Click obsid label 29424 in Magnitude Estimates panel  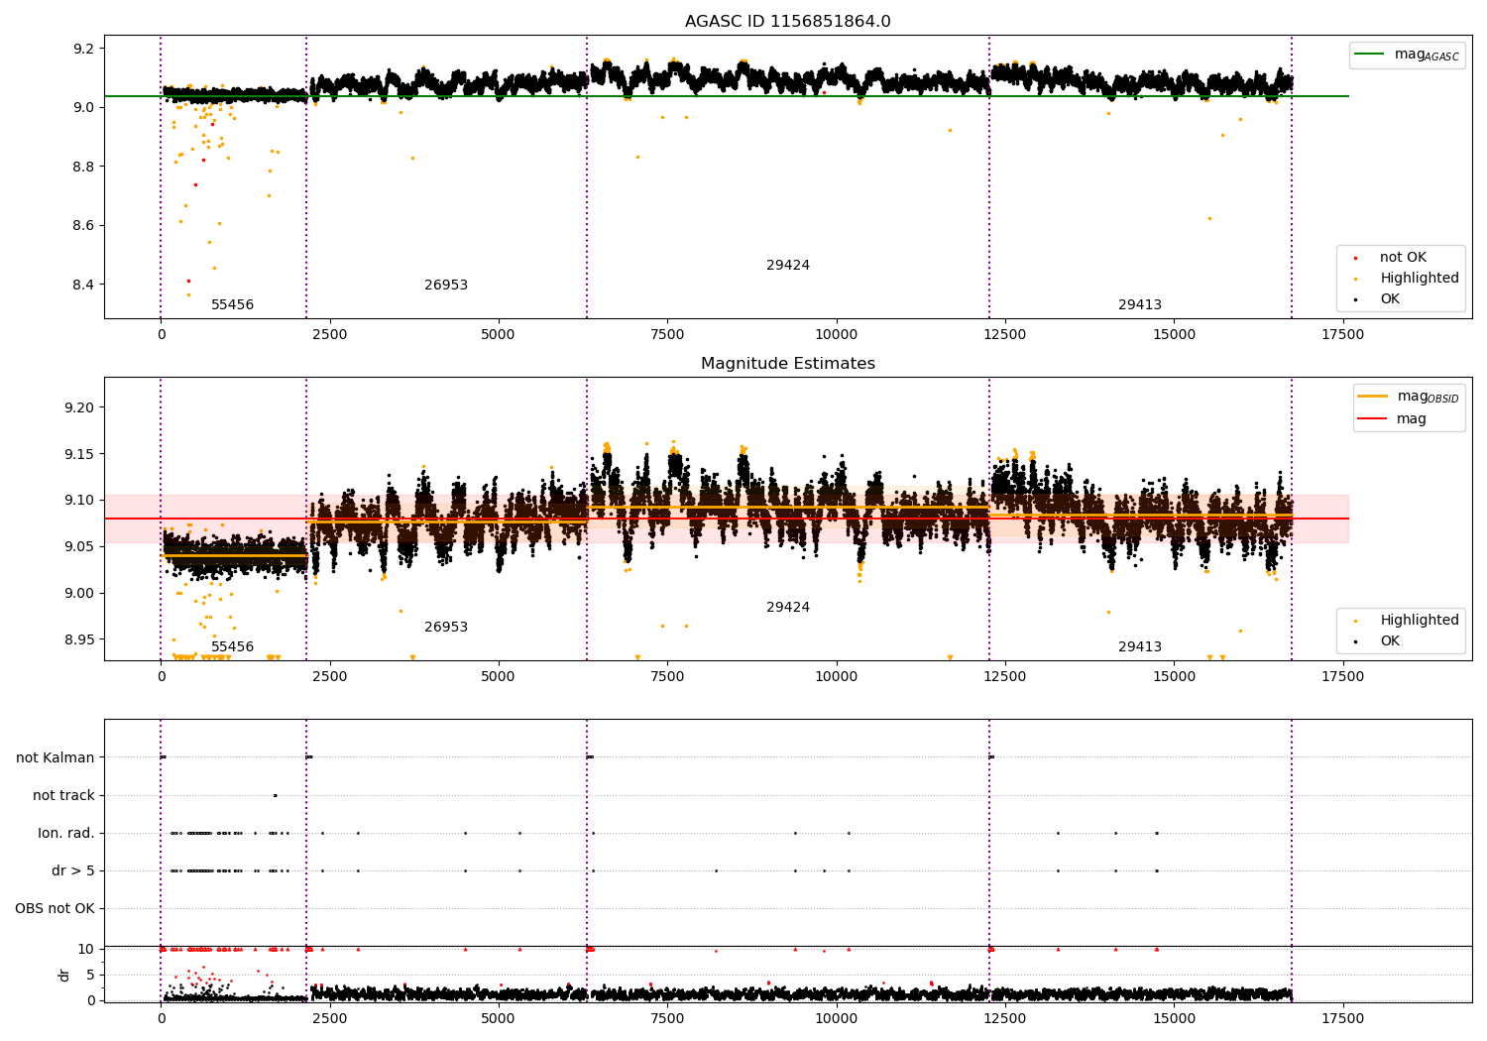click(x=788, y=608)
